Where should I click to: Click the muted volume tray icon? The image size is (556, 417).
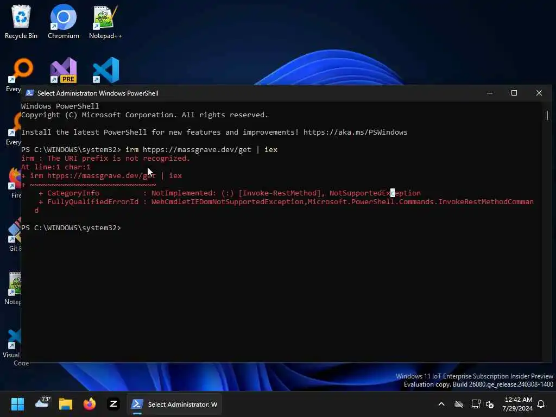490,404
